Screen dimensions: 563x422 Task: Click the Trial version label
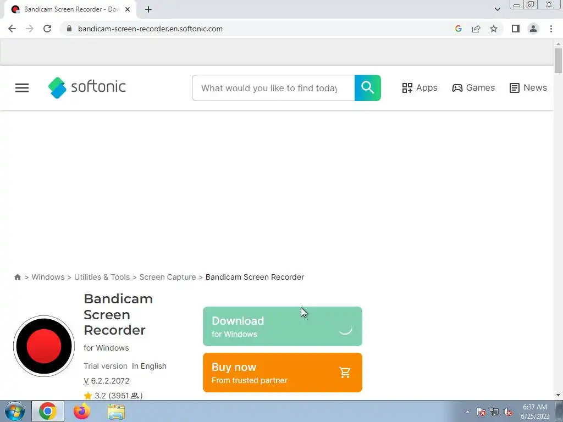click(x=106, y=366)
